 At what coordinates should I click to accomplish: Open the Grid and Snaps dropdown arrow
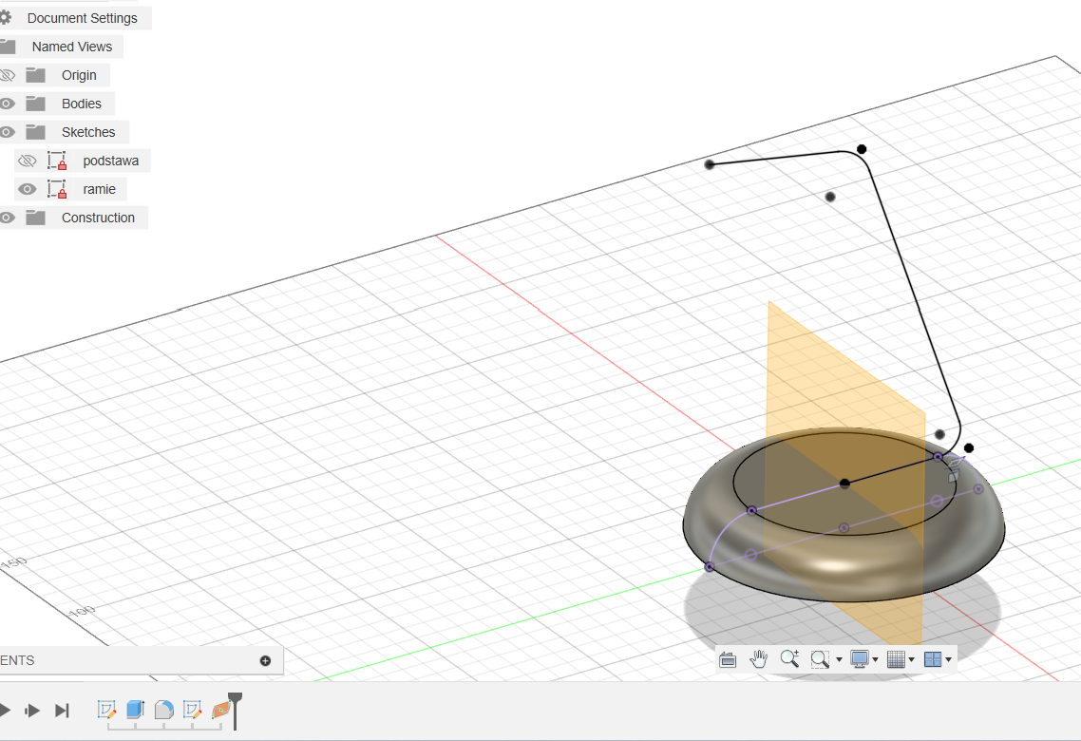click(911, 659)
